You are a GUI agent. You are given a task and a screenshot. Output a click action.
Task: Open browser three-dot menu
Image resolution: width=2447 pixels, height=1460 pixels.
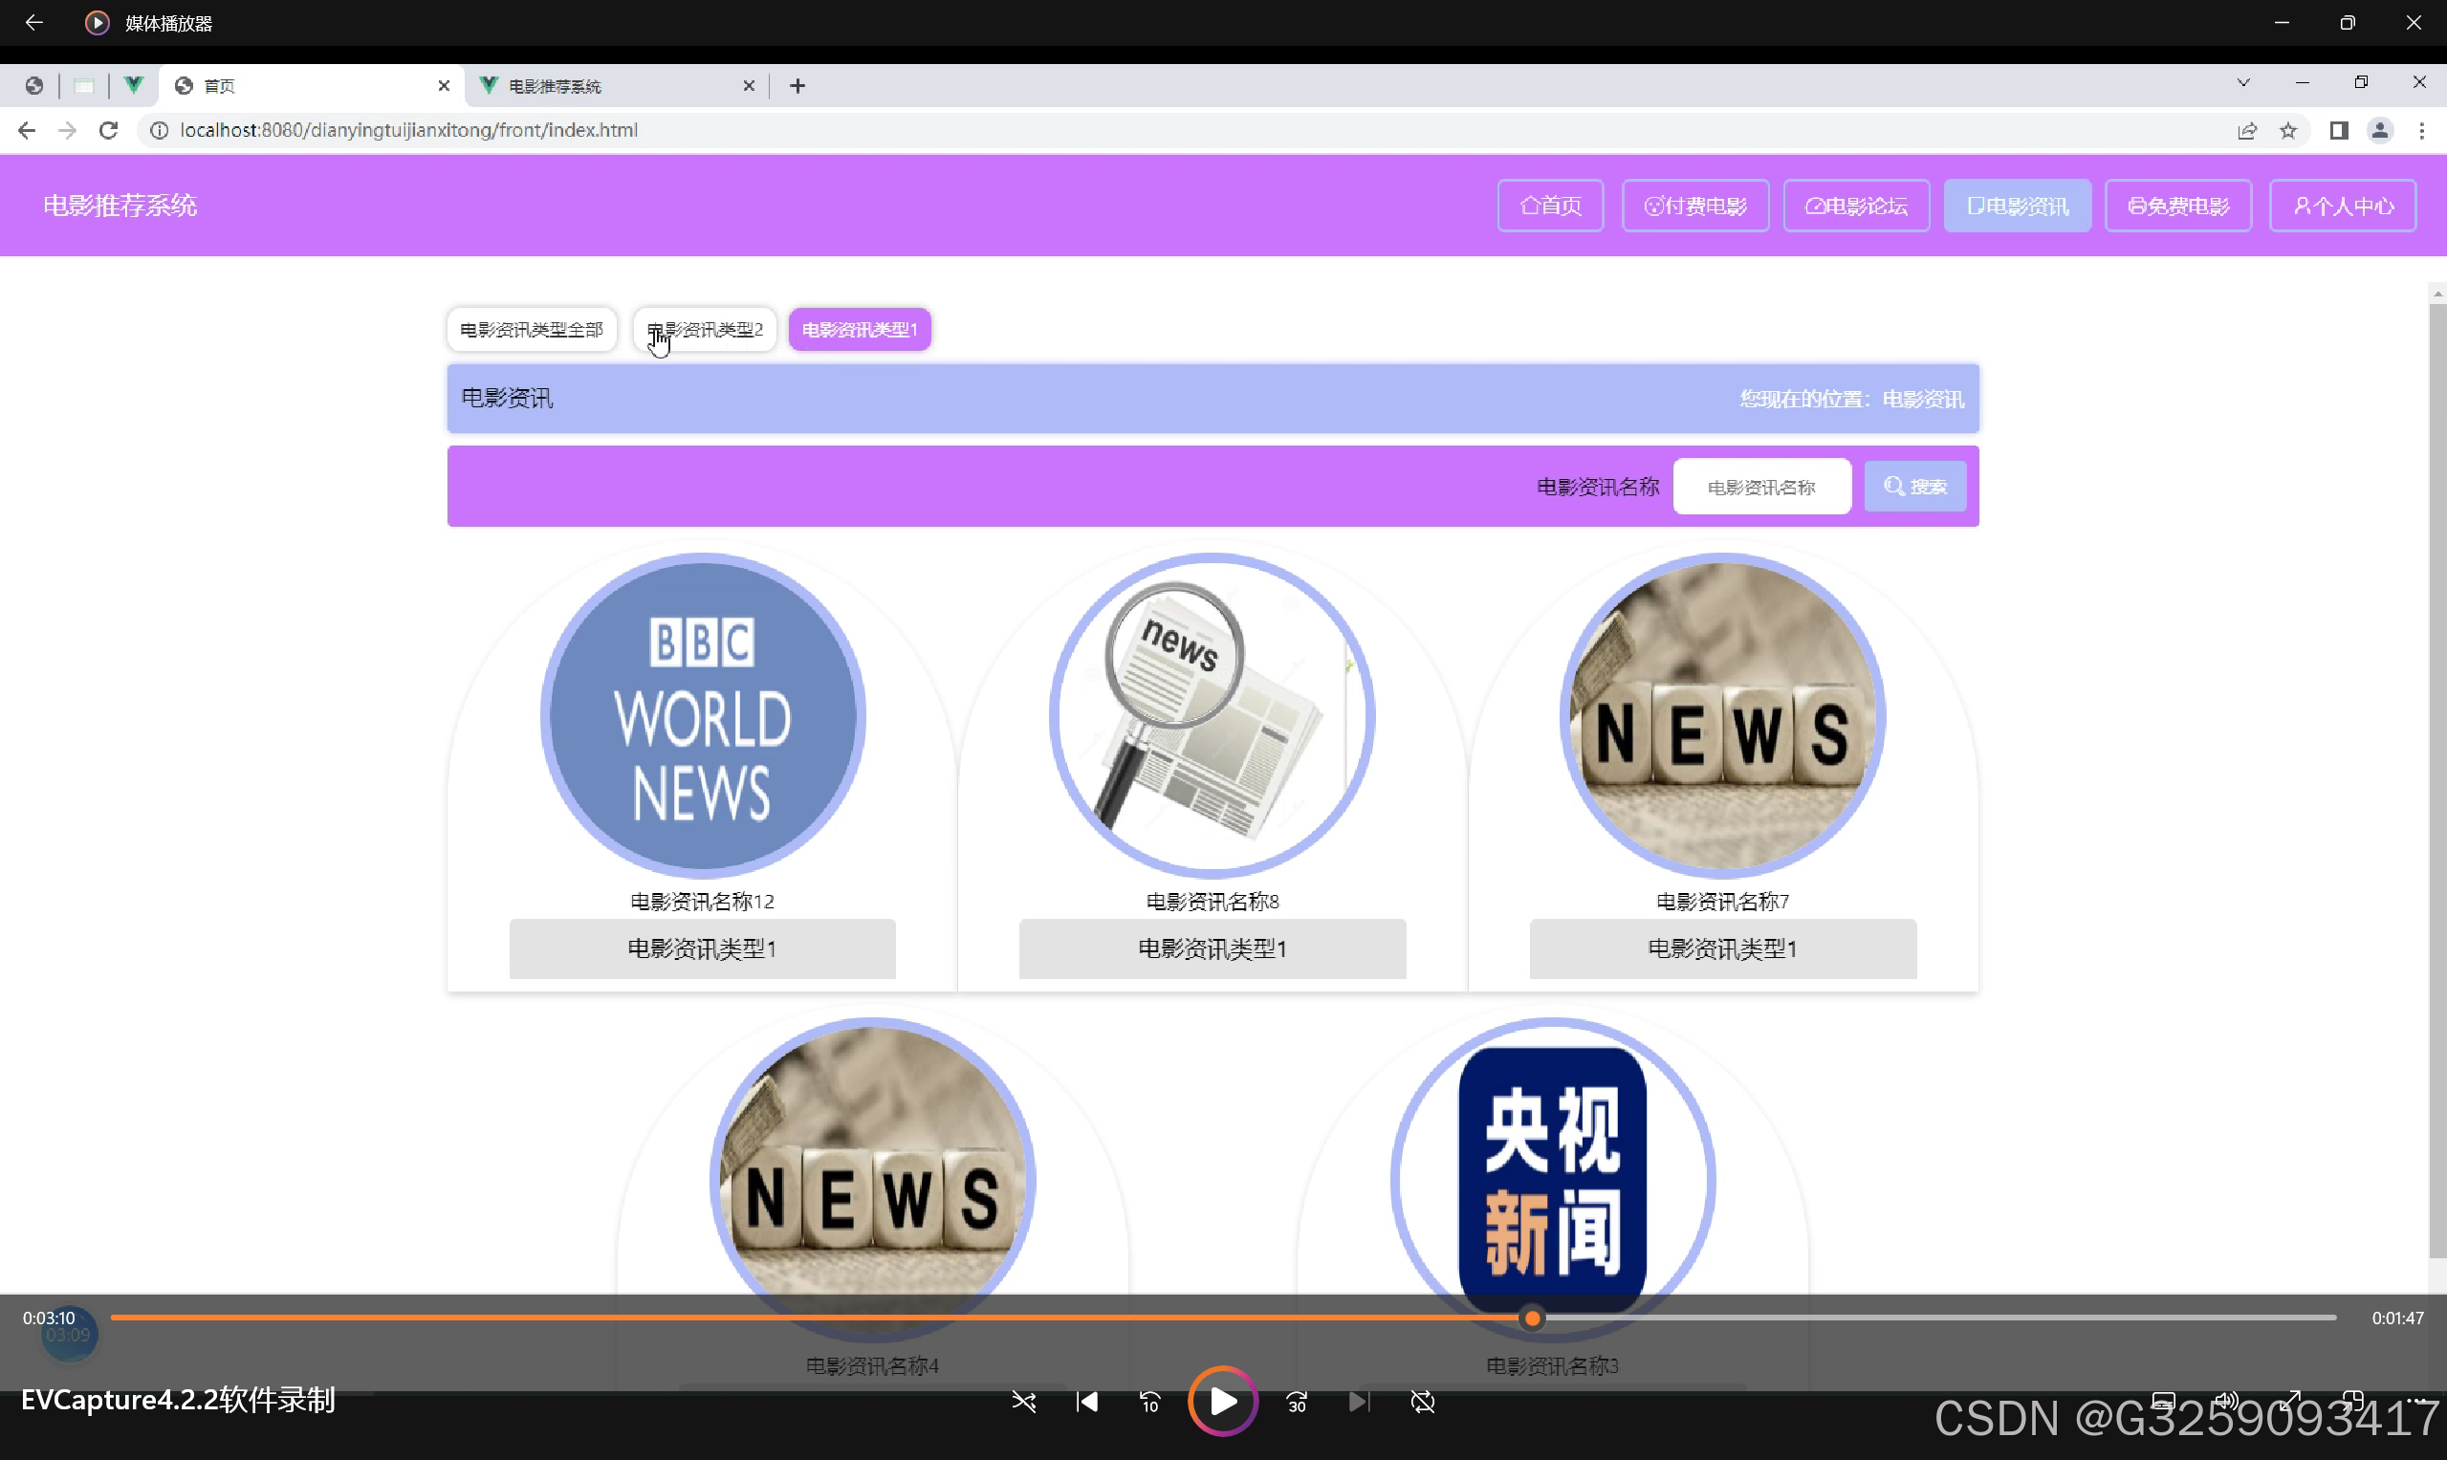2421,131
